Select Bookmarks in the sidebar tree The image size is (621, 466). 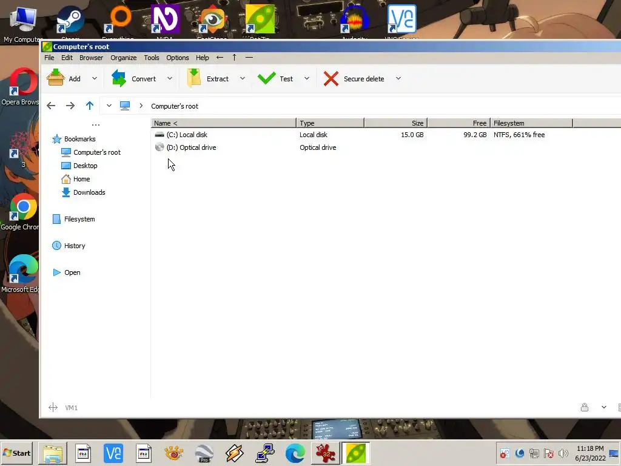tap(79, 139)
